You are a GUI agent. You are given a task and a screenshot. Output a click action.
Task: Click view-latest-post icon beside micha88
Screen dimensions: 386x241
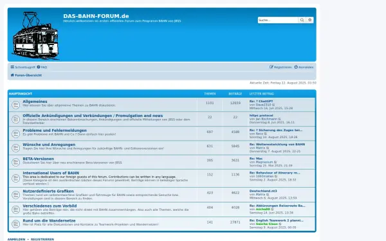273,210
